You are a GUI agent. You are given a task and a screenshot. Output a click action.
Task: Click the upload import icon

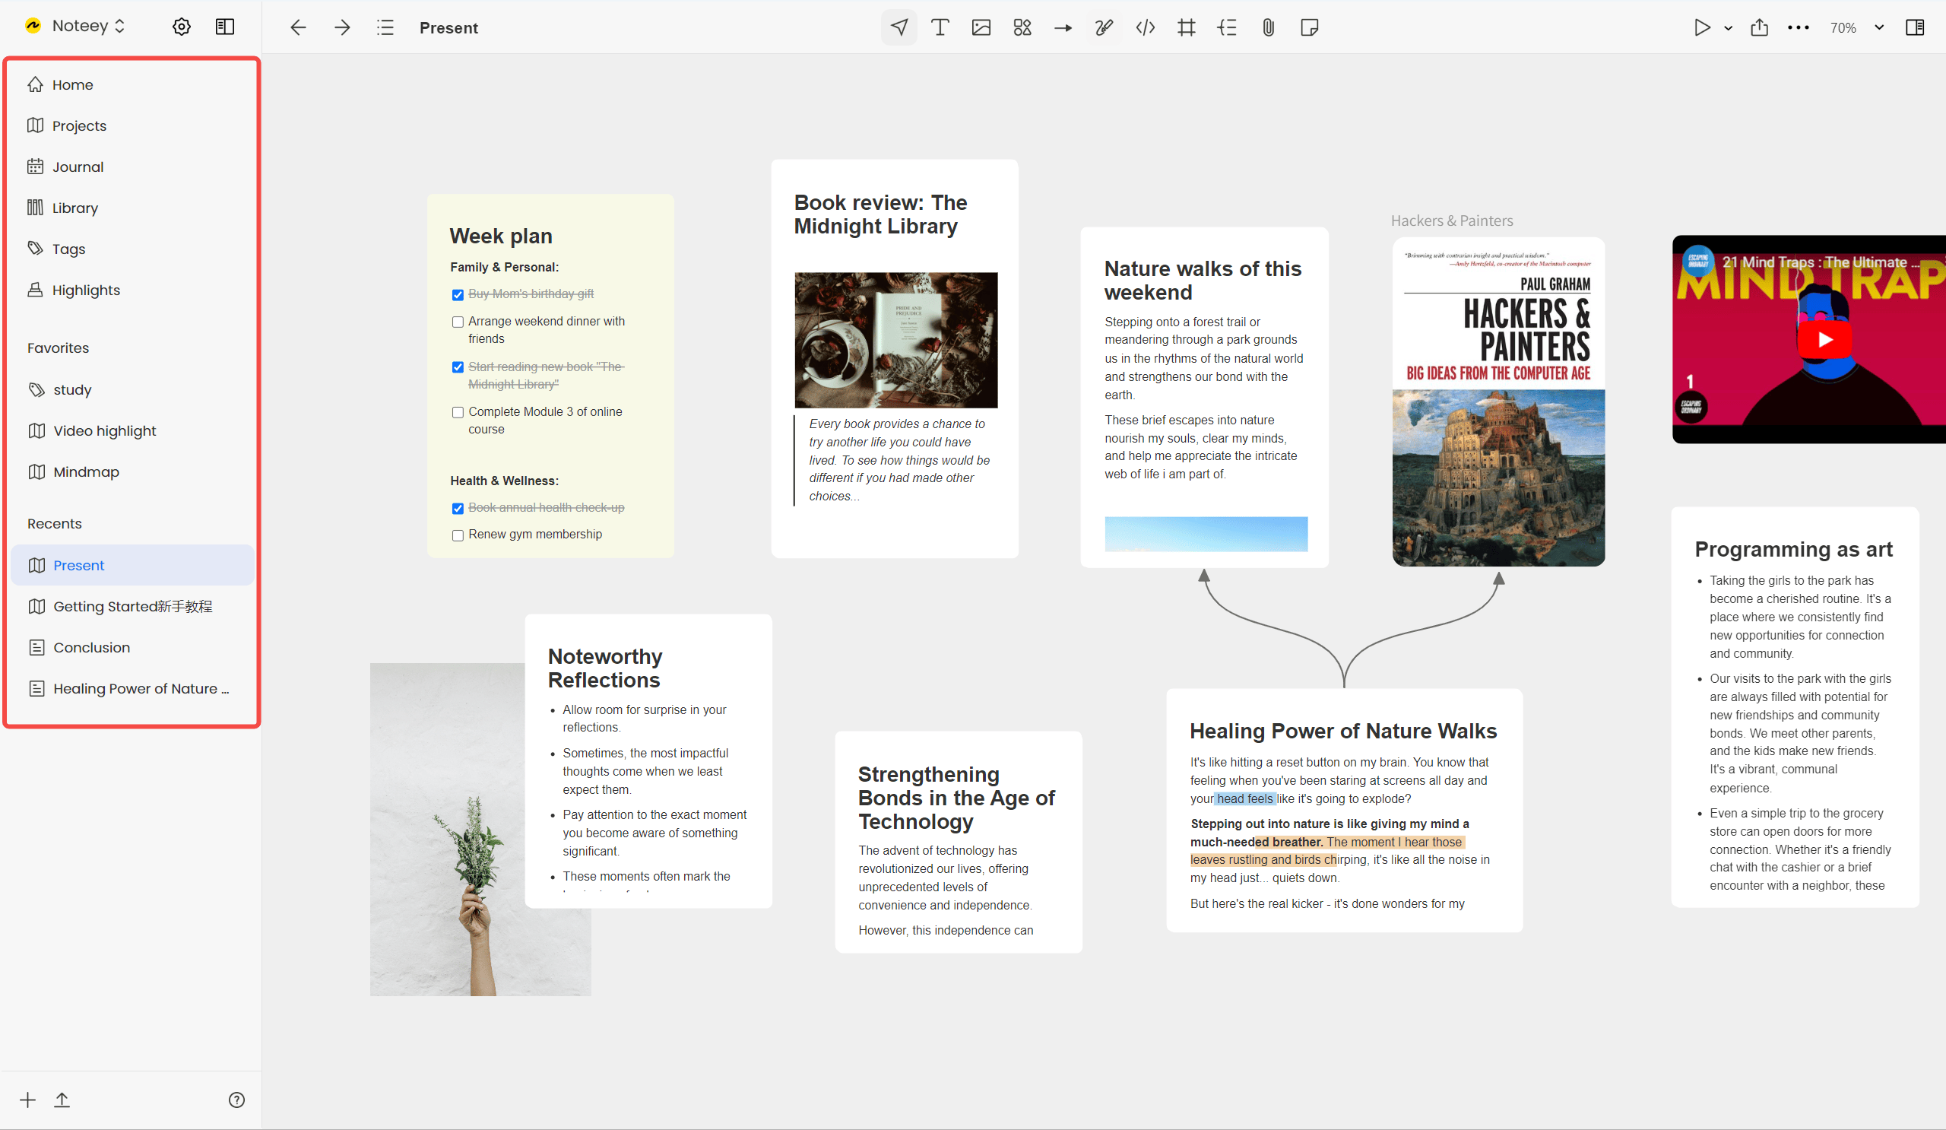coord(62,1100)
